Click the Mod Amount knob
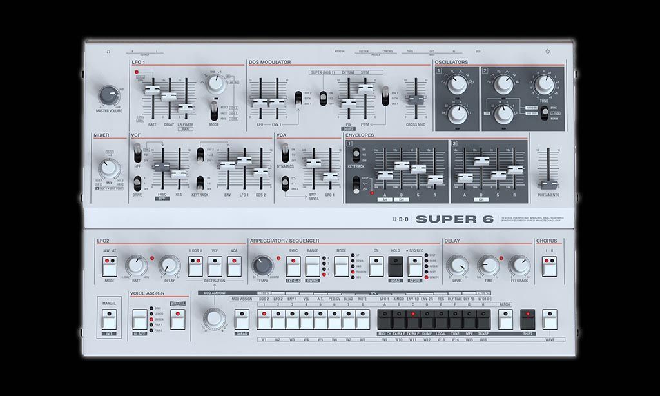 [x=214, y=318]
